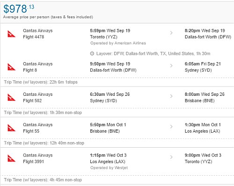Click the Operated by American Airlines note
234x186 pixels.
tap(118, 43)
